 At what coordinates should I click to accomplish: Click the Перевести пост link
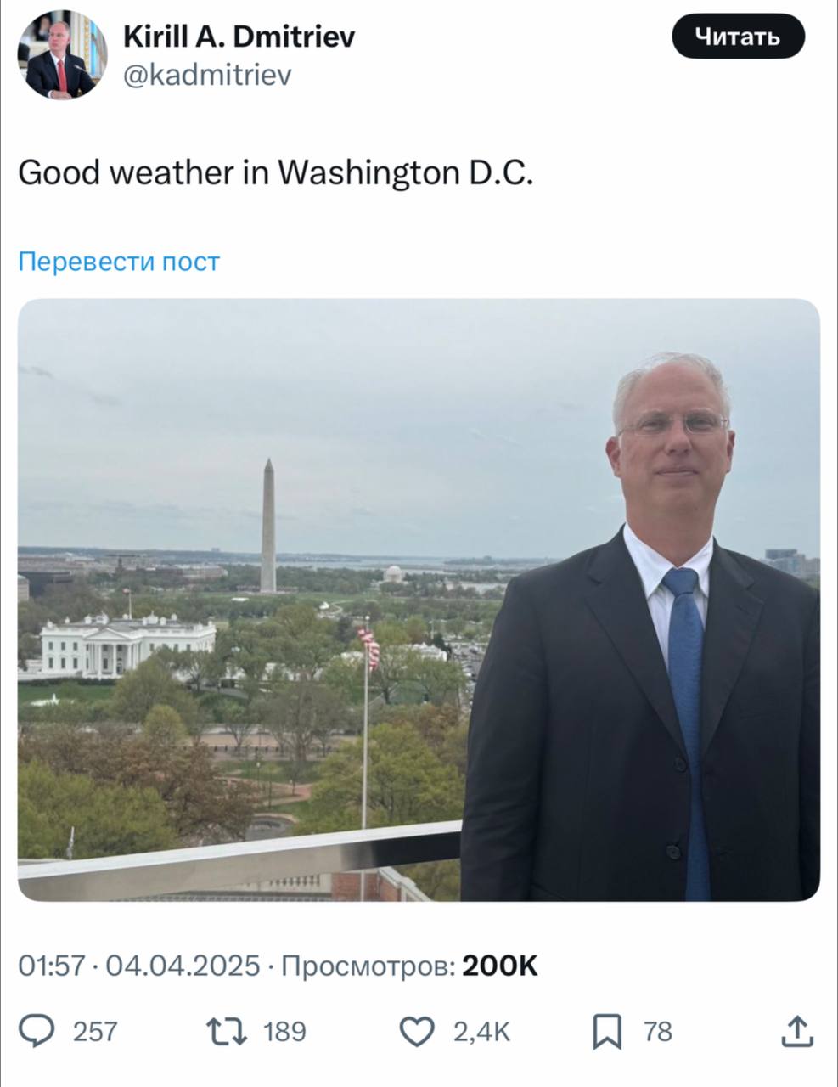coord(119,262)
